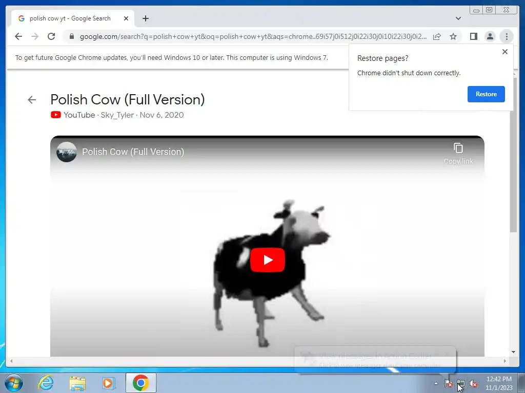View site information lock icon
525x393 pixels.
(72, 36)
